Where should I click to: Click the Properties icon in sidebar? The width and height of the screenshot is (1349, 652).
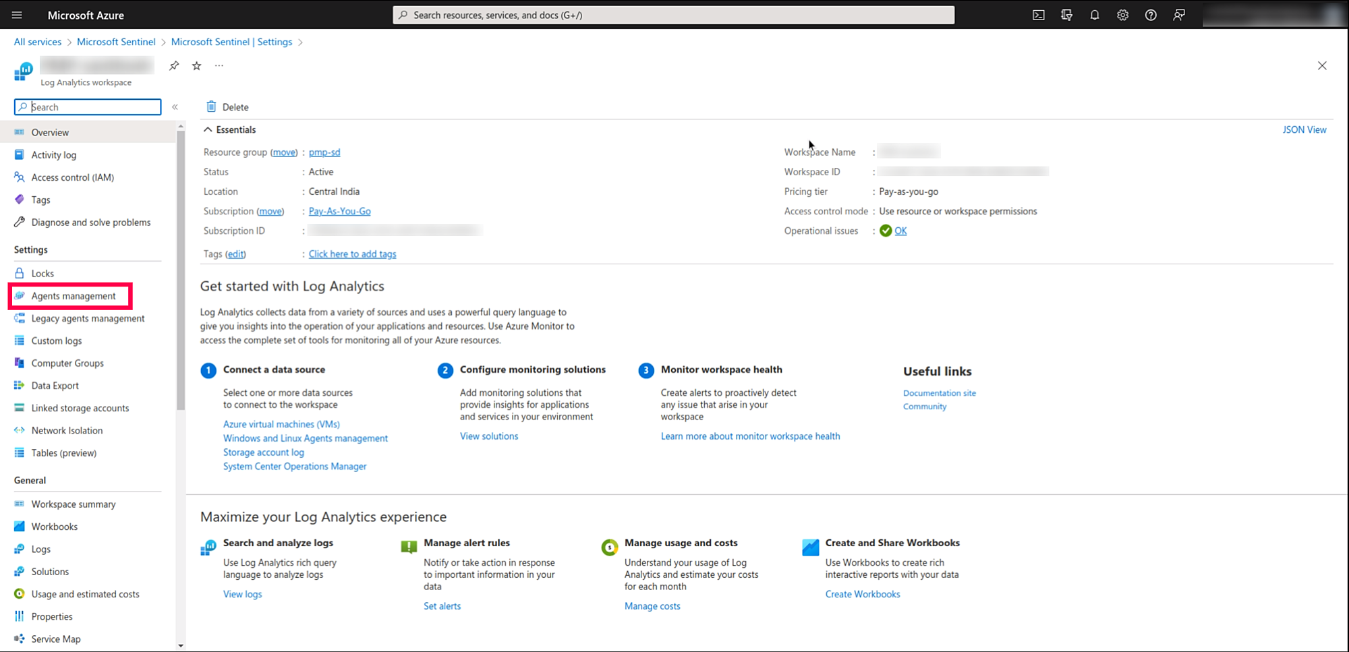point(20,616)
